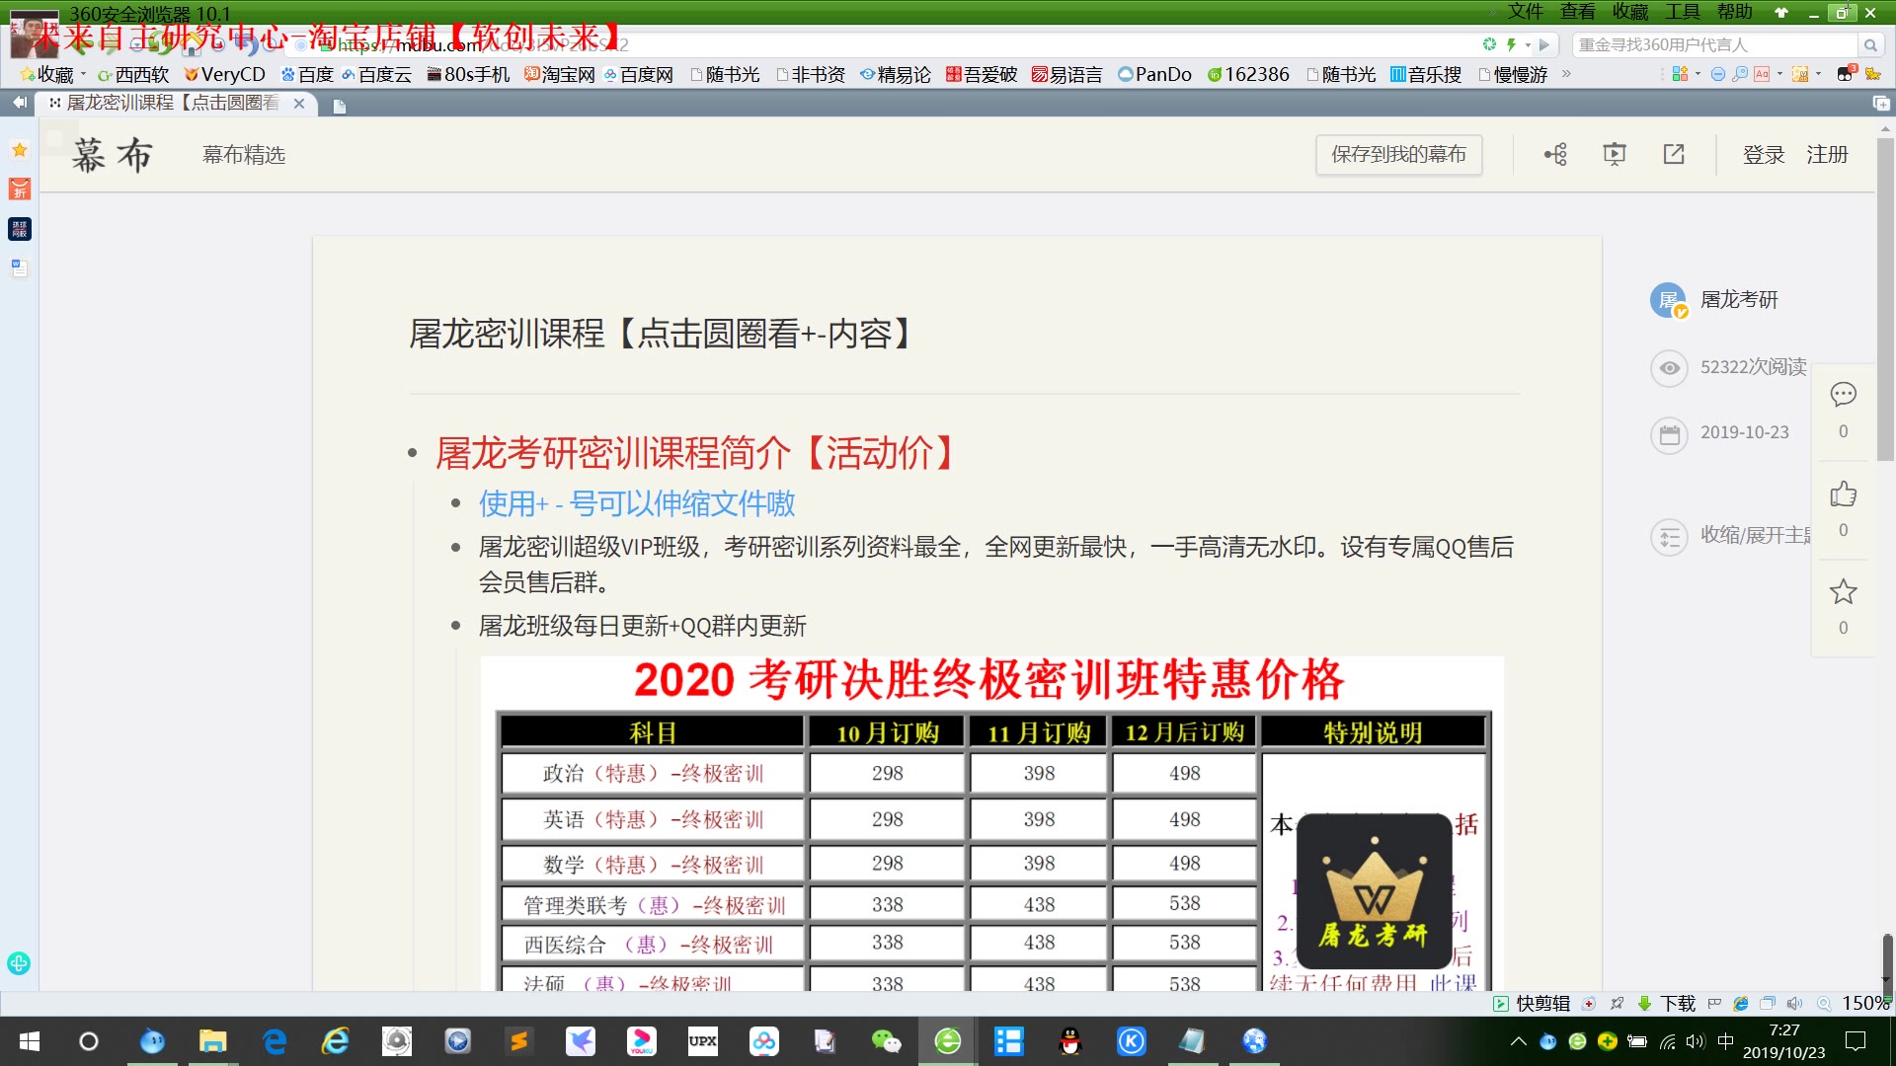
Task: Open the PanDo bookmark
Action: click(1154, 74)
